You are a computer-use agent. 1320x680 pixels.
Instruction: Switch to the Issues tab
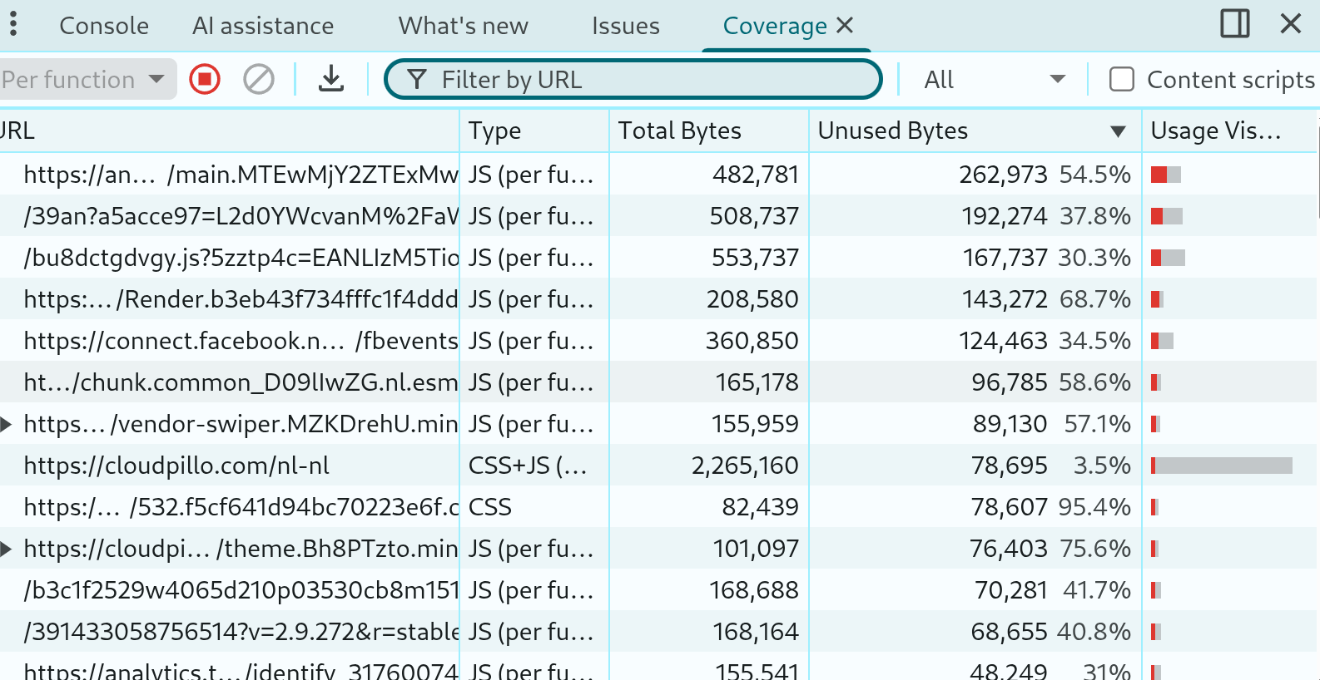click(x=625, y=26)
